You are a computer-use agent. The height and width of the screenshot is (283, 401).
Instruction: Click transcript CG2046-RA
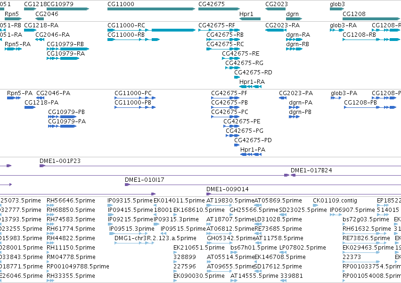pyautogui.click(x=40, y=40)
